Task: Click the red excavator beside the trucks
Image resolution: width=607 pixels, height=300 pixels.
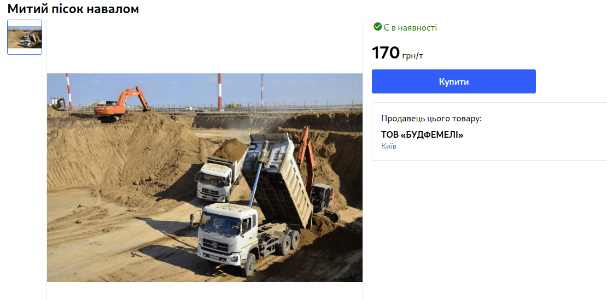Action: 316,175
